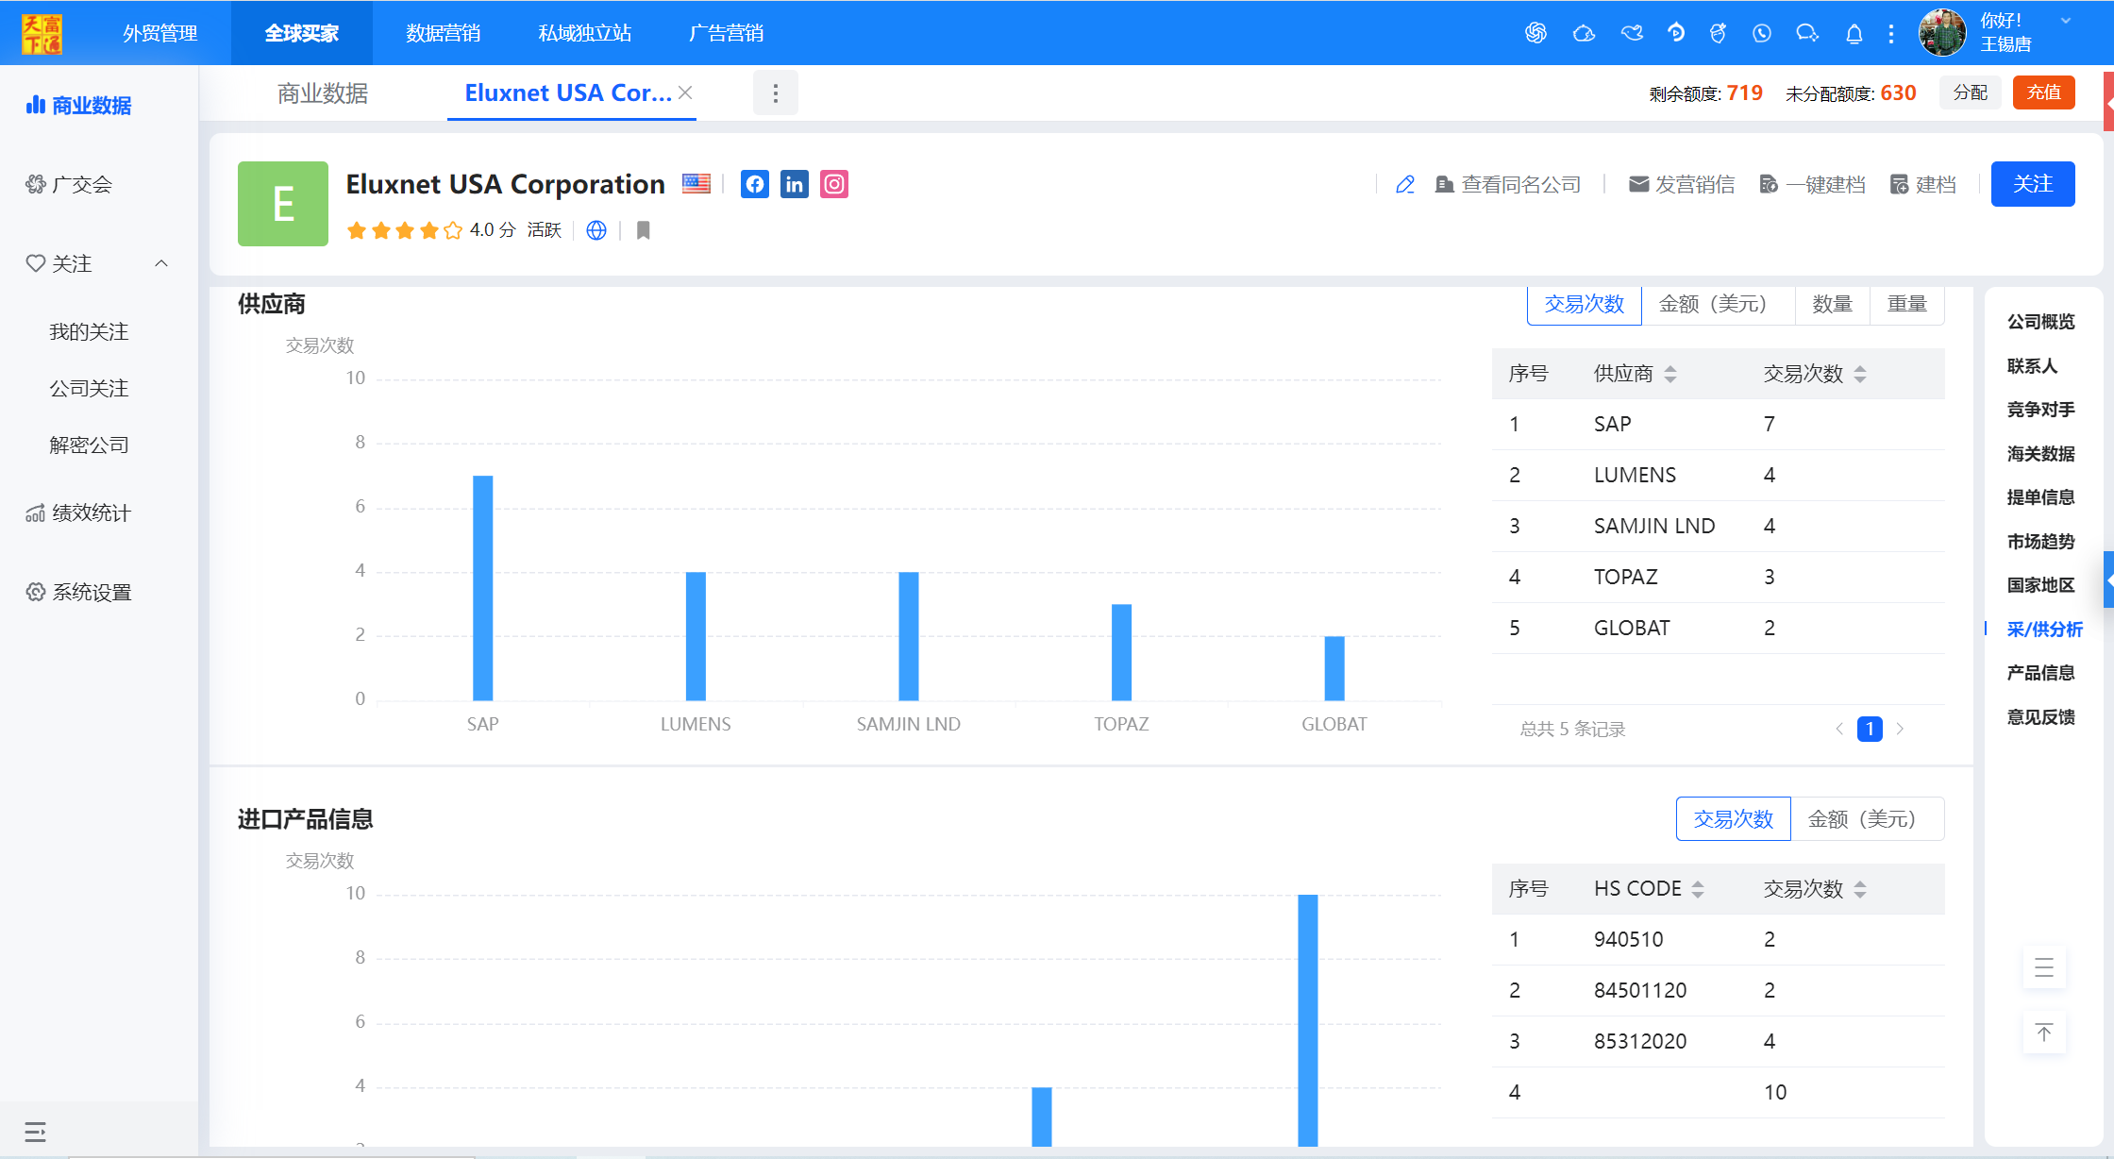
Task: Open 系统设置 in the sidebar
Action: 78,593
